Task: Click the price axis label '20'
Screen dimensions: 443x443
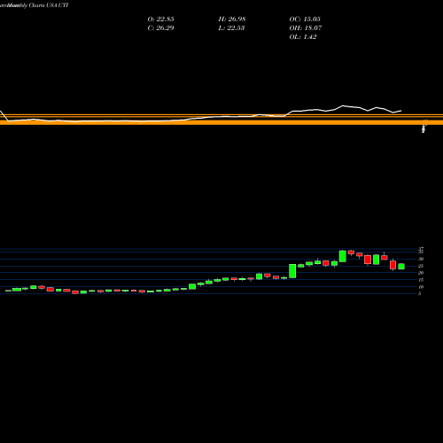Action: pyautogui.click(x=421, y=273)
